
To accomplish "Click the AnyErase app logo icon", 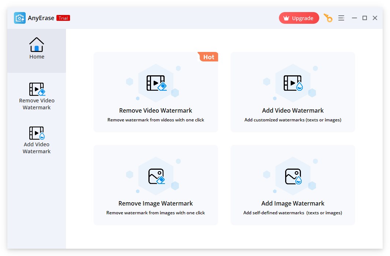I will (20, 18).
